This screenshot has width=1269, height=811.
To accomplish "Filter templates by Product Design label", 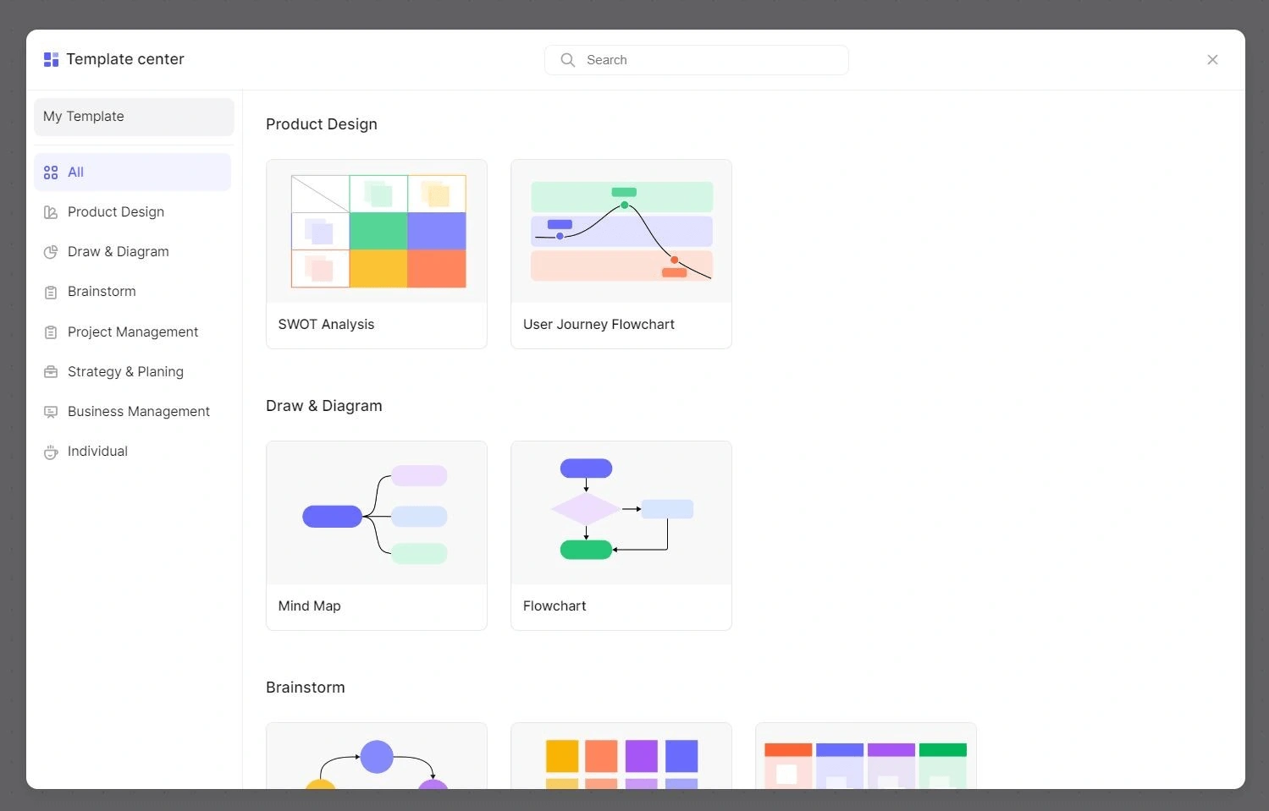I will (x=116, y=211).
